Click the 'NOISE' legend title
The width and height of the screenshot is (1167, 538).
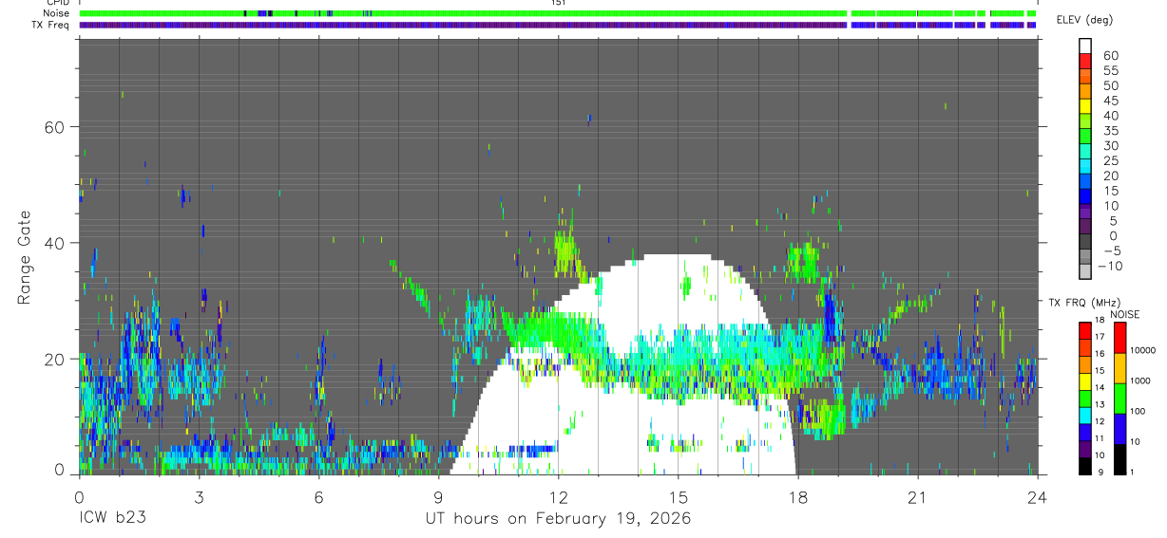(1123, 314)
